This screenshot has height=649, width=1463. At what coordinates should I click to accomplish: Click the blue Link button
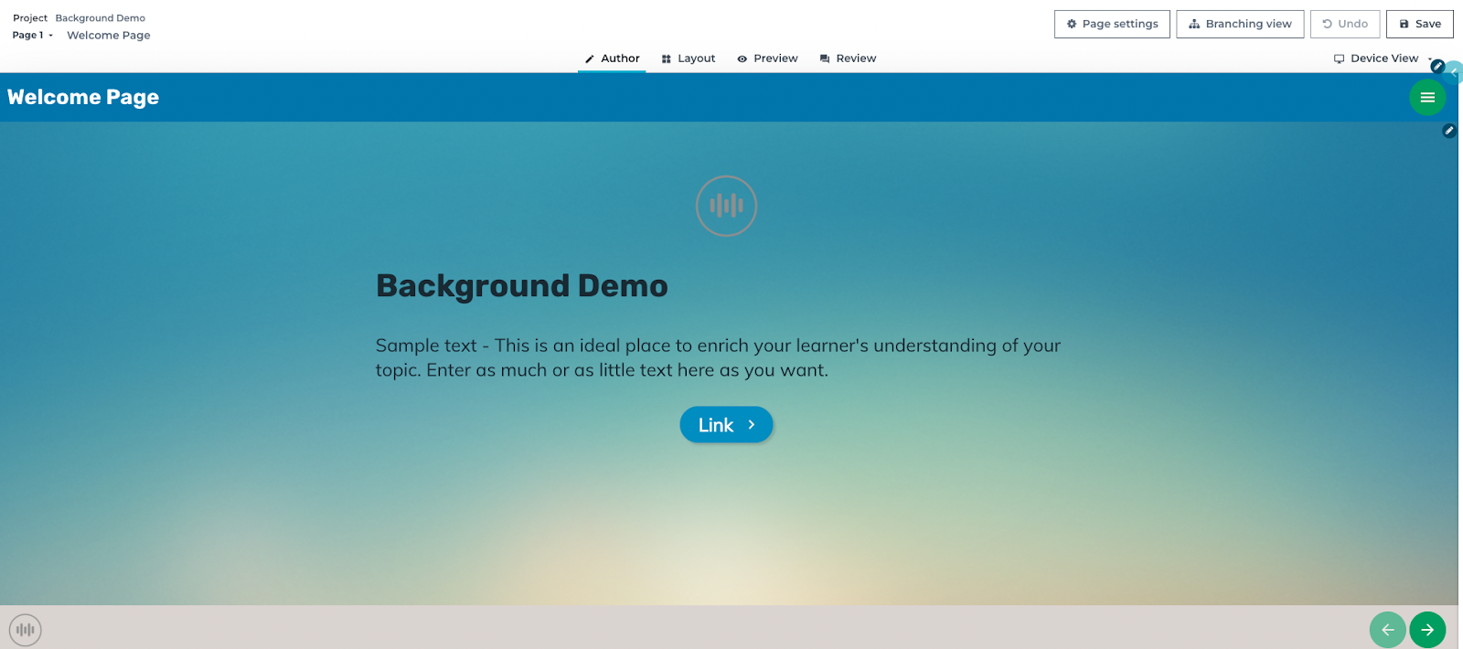click(726, 425)
